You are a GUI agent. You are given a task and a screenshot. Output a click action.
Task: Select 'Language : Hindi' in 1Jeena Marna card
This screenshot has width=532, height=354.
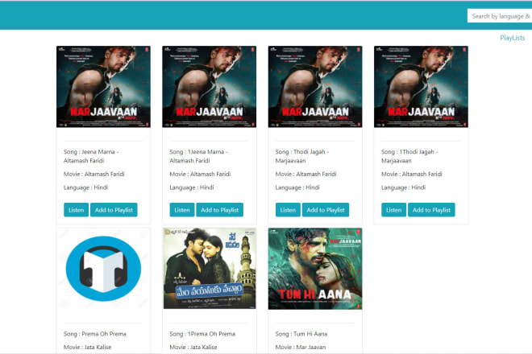coord(192,187)
